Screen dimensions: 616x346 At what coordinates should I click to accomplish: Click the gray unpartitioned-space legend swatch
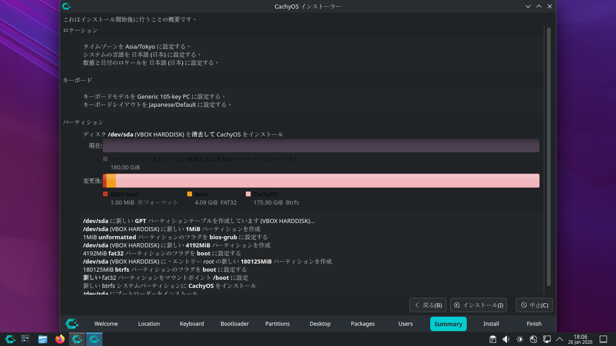pos(106,159)
